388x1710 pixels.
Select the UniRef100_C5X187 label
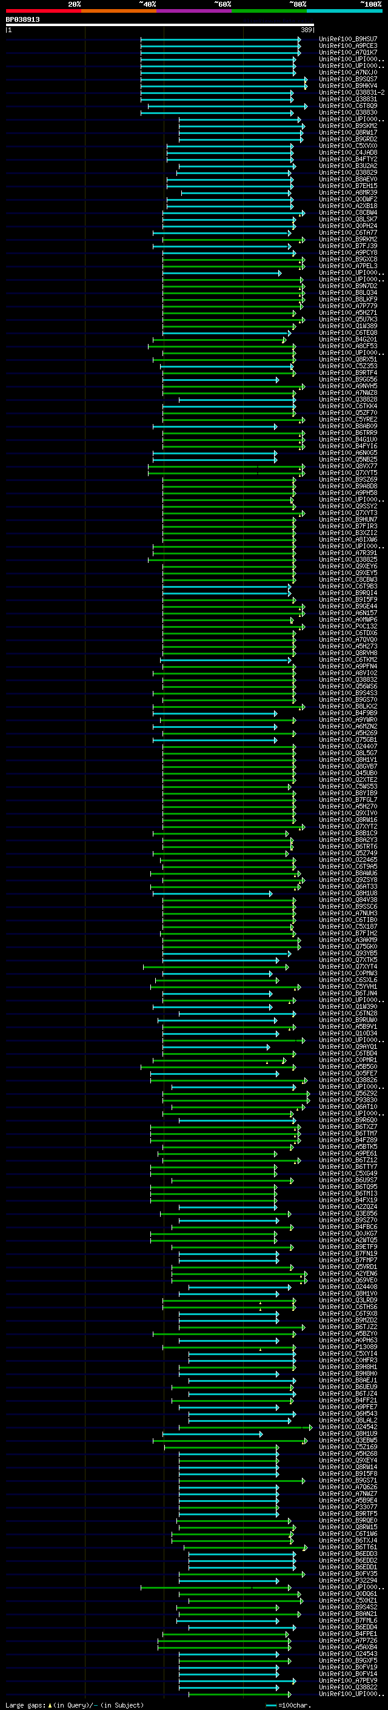(x=347, y=926)
